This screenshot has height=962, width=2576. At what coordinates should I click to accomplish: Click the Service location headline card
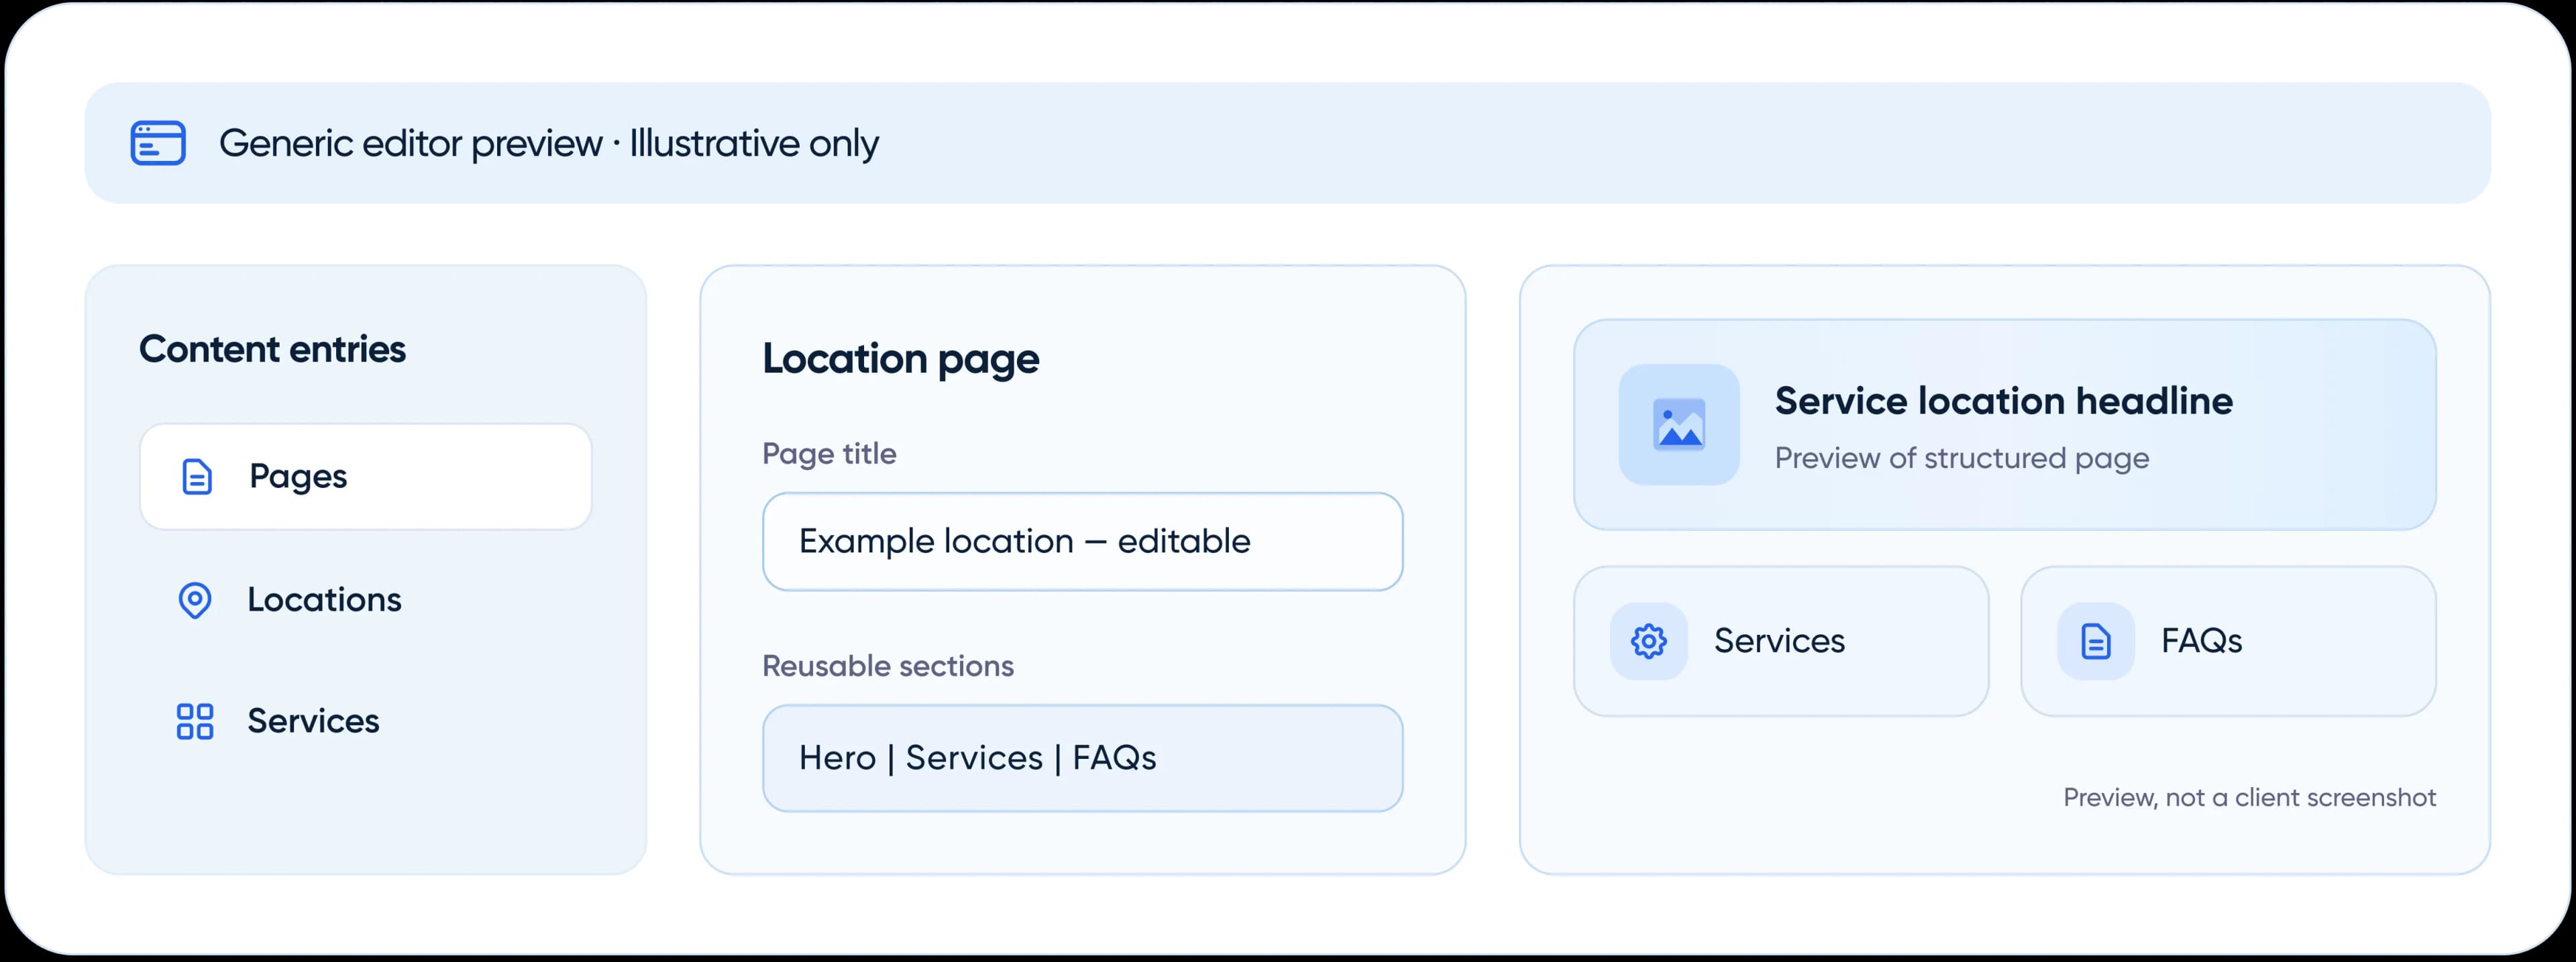point(2005,424)
